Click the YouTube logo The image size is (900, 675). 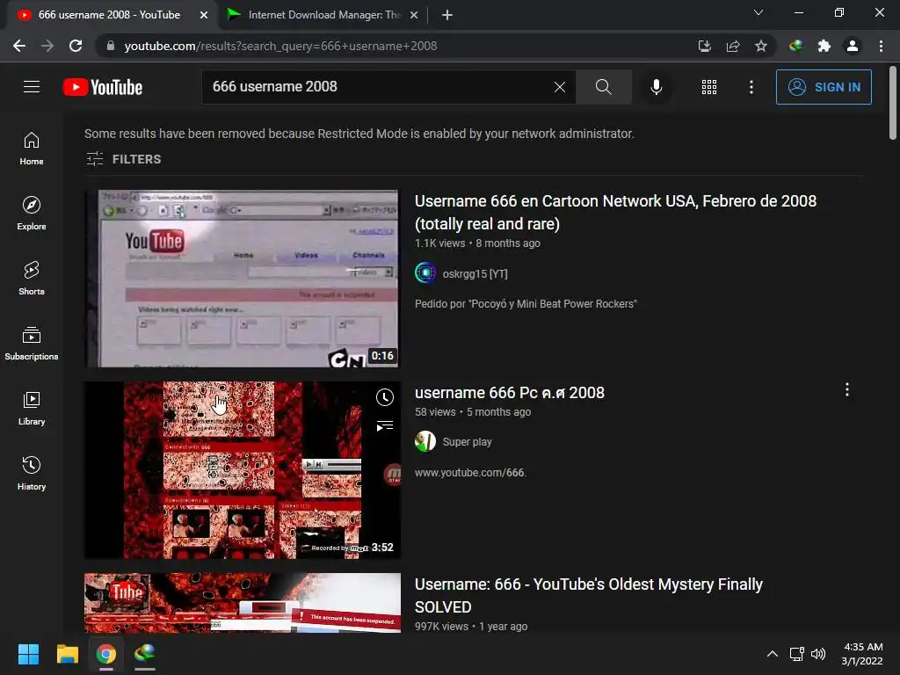point(103,87)
